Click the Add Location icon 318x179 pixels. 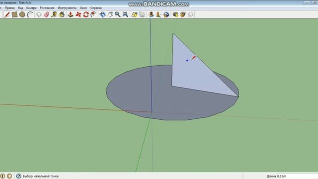134,14
